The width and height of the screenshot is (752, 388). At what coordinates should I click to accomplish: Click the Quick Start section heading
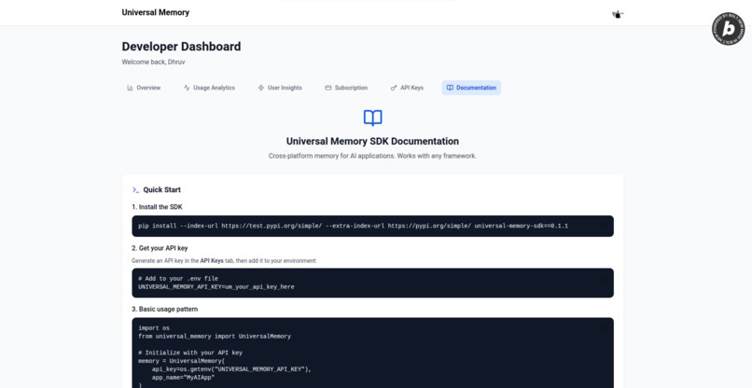162,190
